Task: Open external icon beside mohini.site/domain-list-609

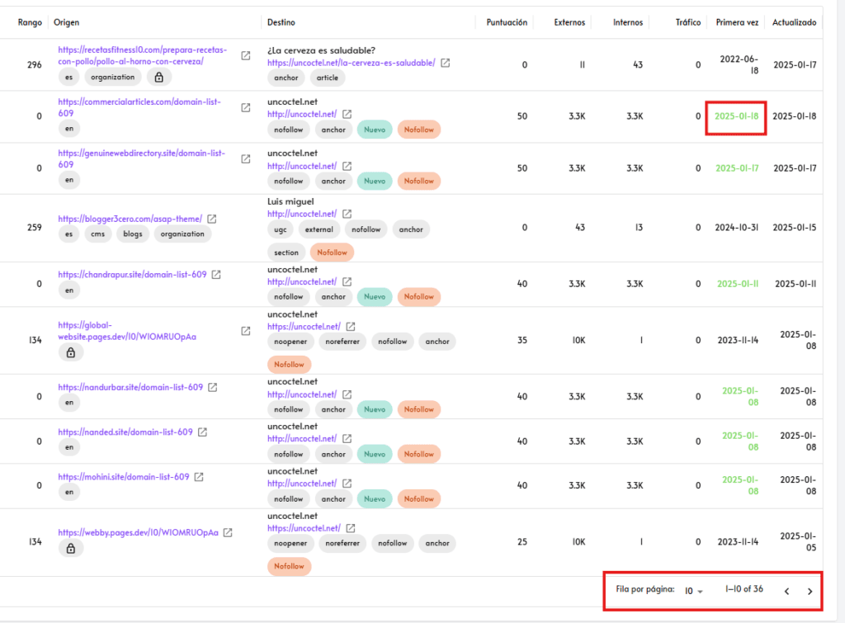Action: click(199, 477)
